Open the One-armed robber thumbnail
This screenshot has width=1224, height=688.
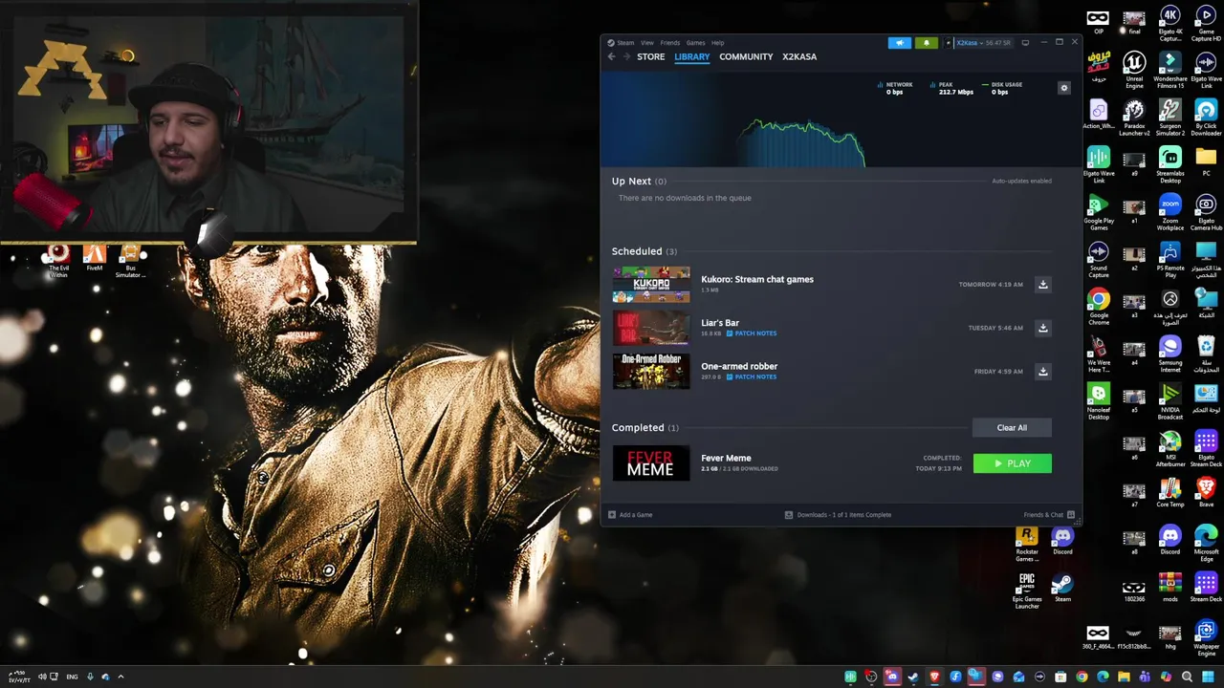[650, 372]
